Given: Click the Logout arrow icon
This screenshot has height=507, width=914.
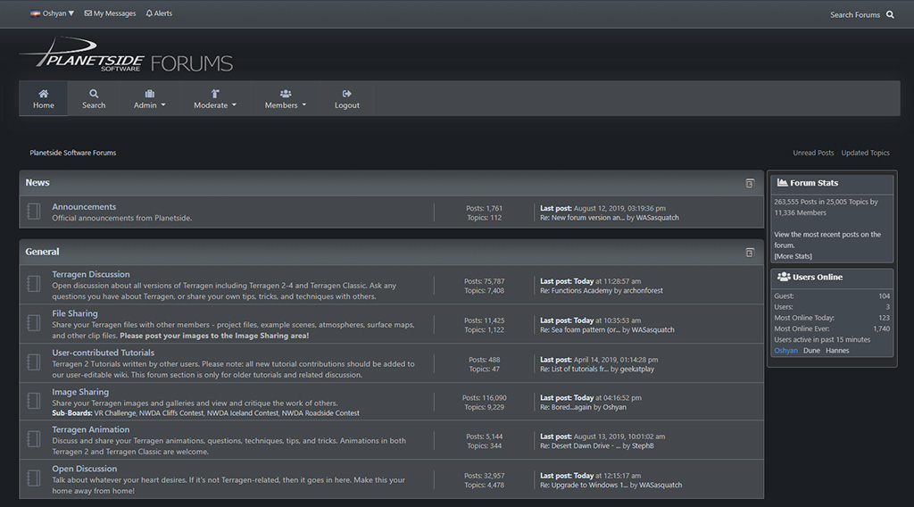Looking at the screenshot, I should [x=347, y=93].
